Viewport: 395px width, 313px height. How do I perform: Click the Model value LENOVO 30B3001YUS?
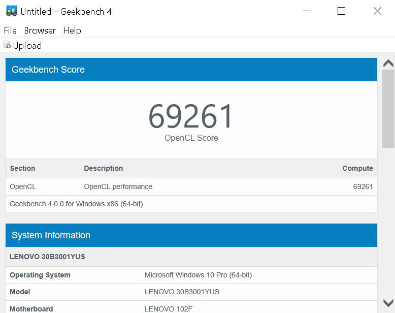pos(182,292)
